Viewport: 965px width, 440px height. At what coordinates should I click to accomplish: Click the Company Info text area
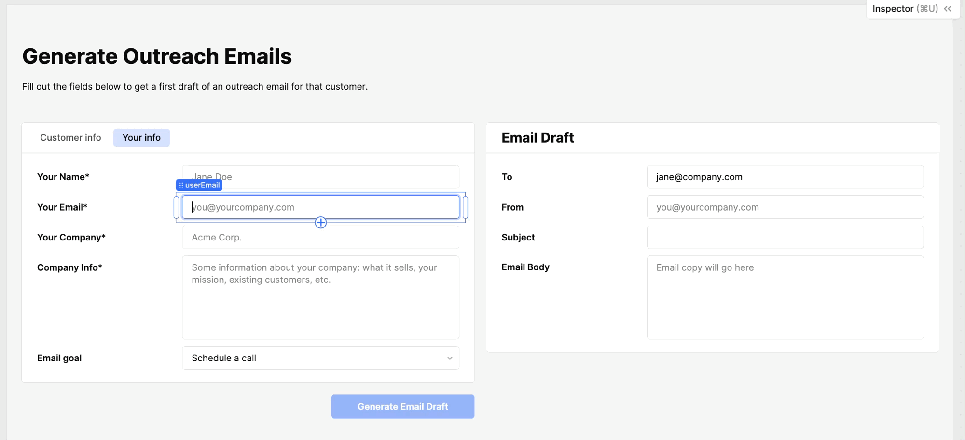(x=320, y=297)
